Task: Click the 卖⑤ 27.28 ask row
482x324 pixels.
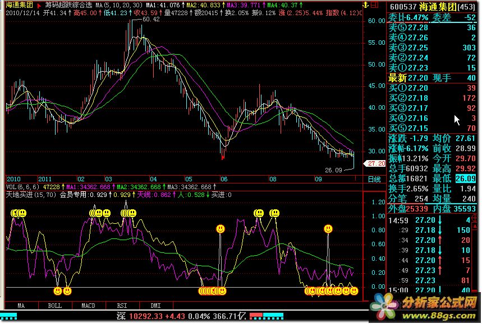Action: tap(432, 27)
